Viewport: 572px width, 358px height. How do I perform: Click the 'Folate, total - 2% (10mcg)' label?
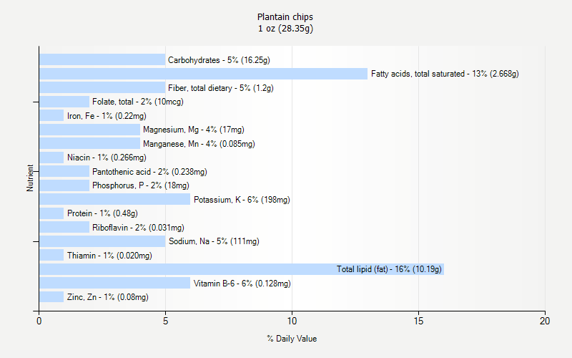(x=138, y=102)
